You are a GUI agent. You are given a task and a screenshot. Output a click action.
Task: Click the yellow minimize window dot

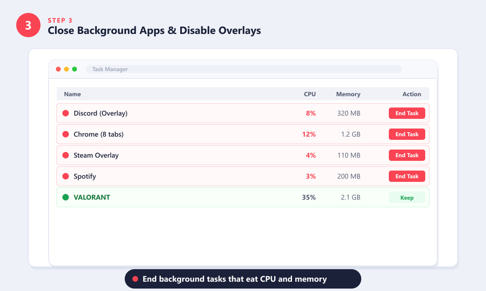(x=66, y=69)
